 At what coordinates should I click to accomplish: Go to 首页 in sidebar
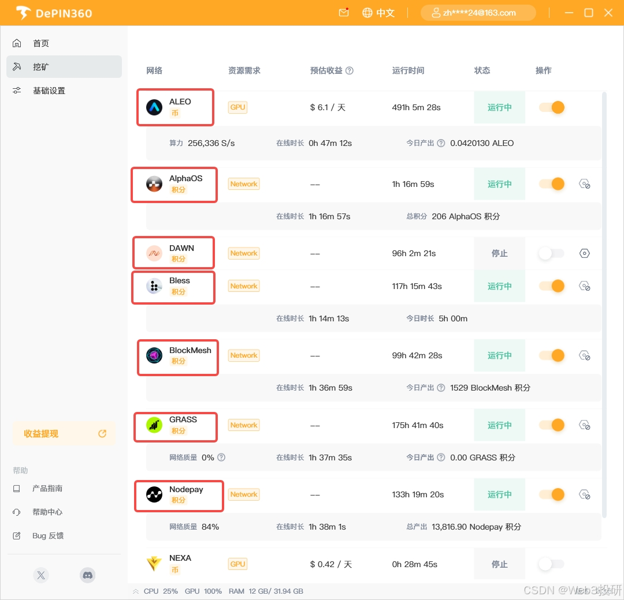(64, 43)
